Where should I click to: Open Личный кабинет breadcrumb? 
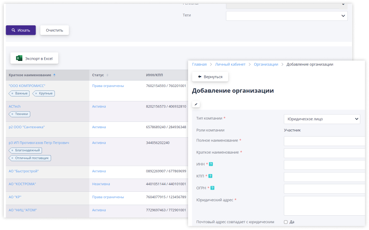(x=230, y=64)
